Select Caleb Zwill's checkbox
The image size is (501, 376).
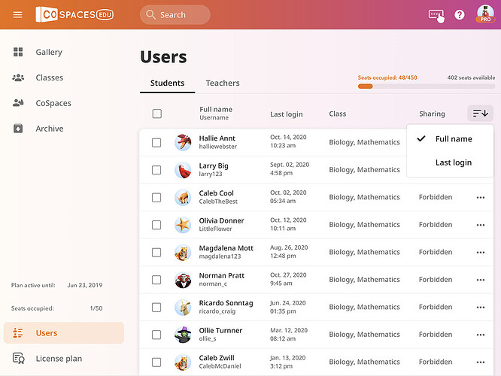pos(156,362)
